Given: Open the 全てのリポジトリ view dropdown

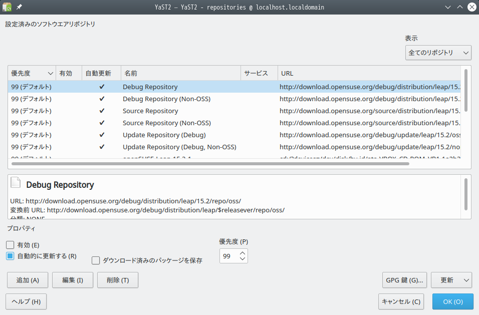Looking at the screenshot, I should [x=438, y=53].
